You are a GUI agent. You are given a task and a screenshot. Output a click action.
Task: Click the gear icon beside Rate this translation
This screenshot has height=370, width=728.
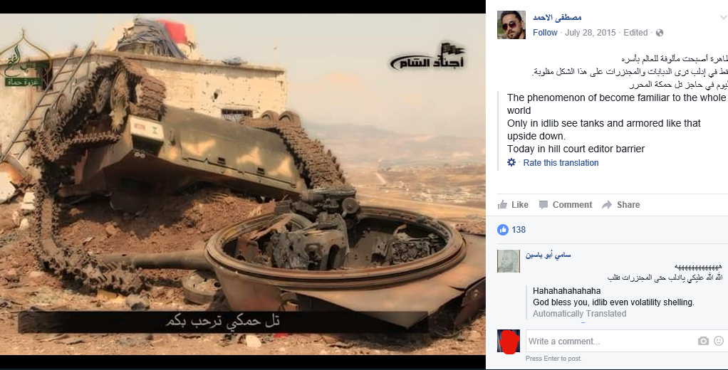tap(511, 162)
